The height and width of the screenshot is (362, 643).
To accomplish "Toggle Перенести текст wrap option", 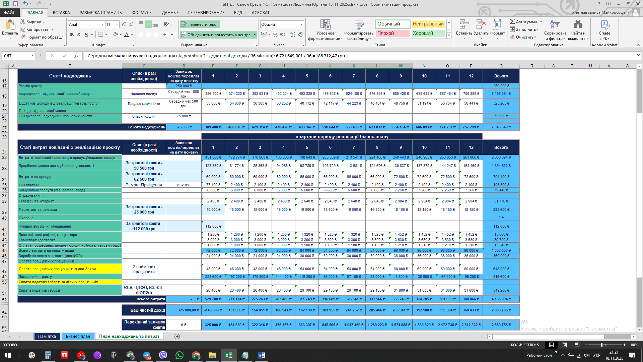I will pyautogui.click(x=200, y=24).
